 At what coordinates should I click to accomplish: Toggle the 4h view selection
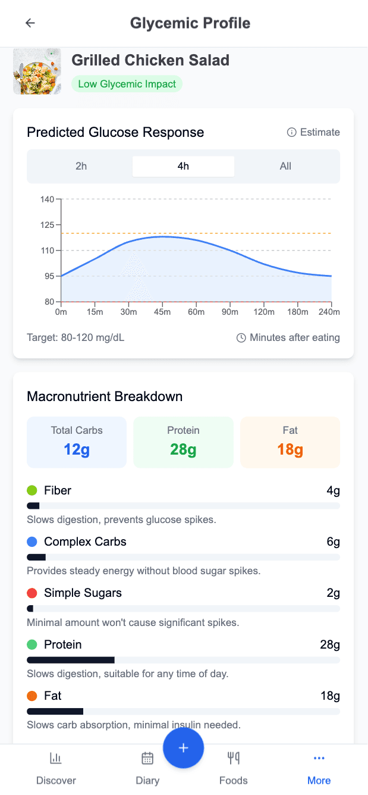(183, 166)
